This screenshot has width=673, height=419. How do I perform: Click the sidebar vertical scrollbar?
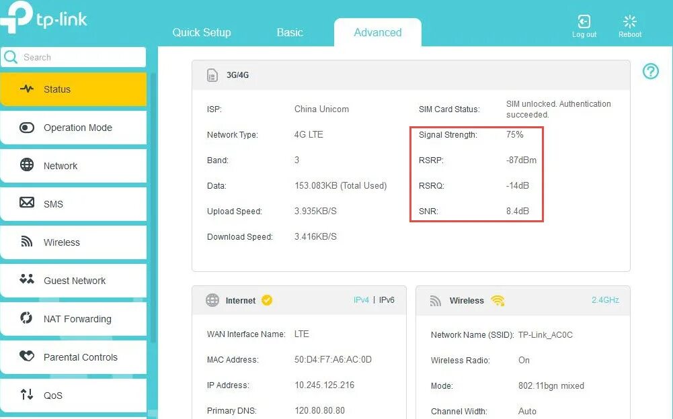click(153, 206)
